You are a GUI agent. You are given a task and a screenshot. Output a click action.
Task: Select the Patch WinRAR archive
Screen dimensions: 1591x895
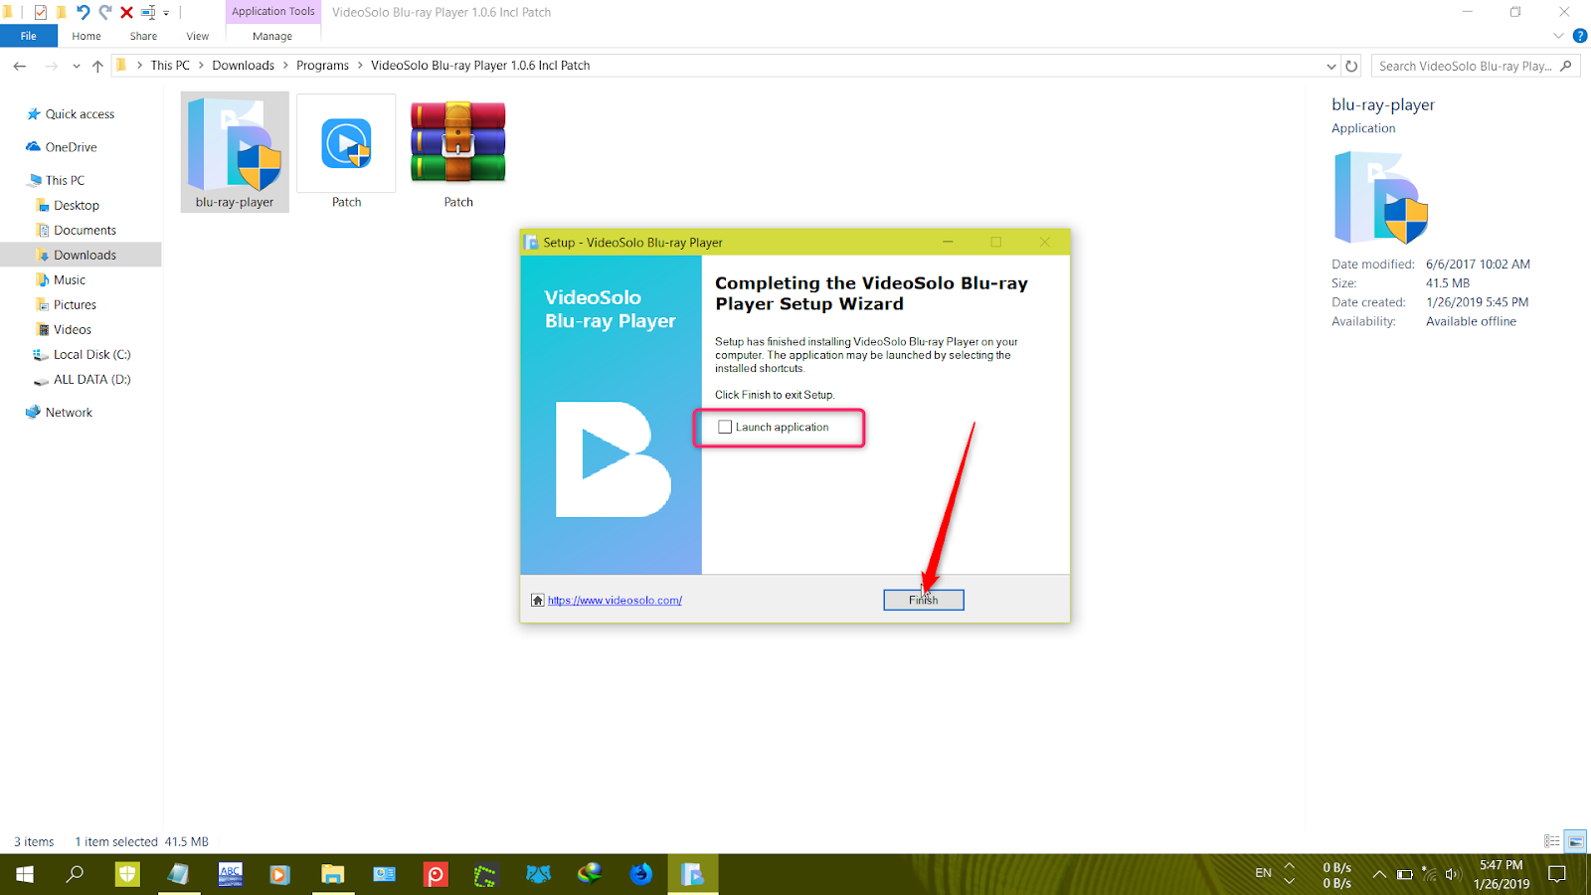click(458, 152)
